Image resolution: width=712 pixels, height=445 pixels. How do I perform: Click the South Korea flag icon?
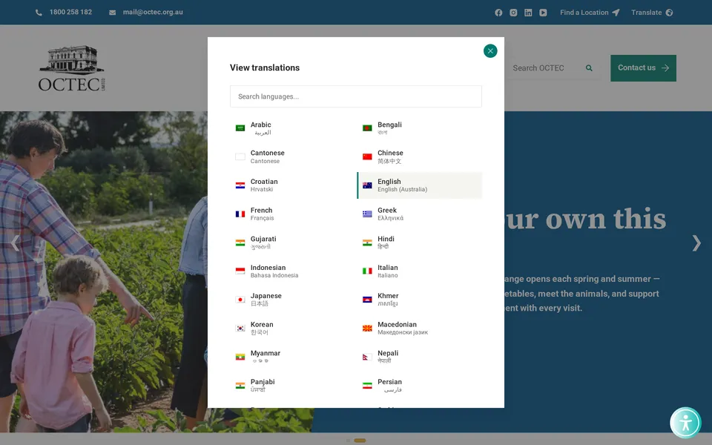pos(240,329)
